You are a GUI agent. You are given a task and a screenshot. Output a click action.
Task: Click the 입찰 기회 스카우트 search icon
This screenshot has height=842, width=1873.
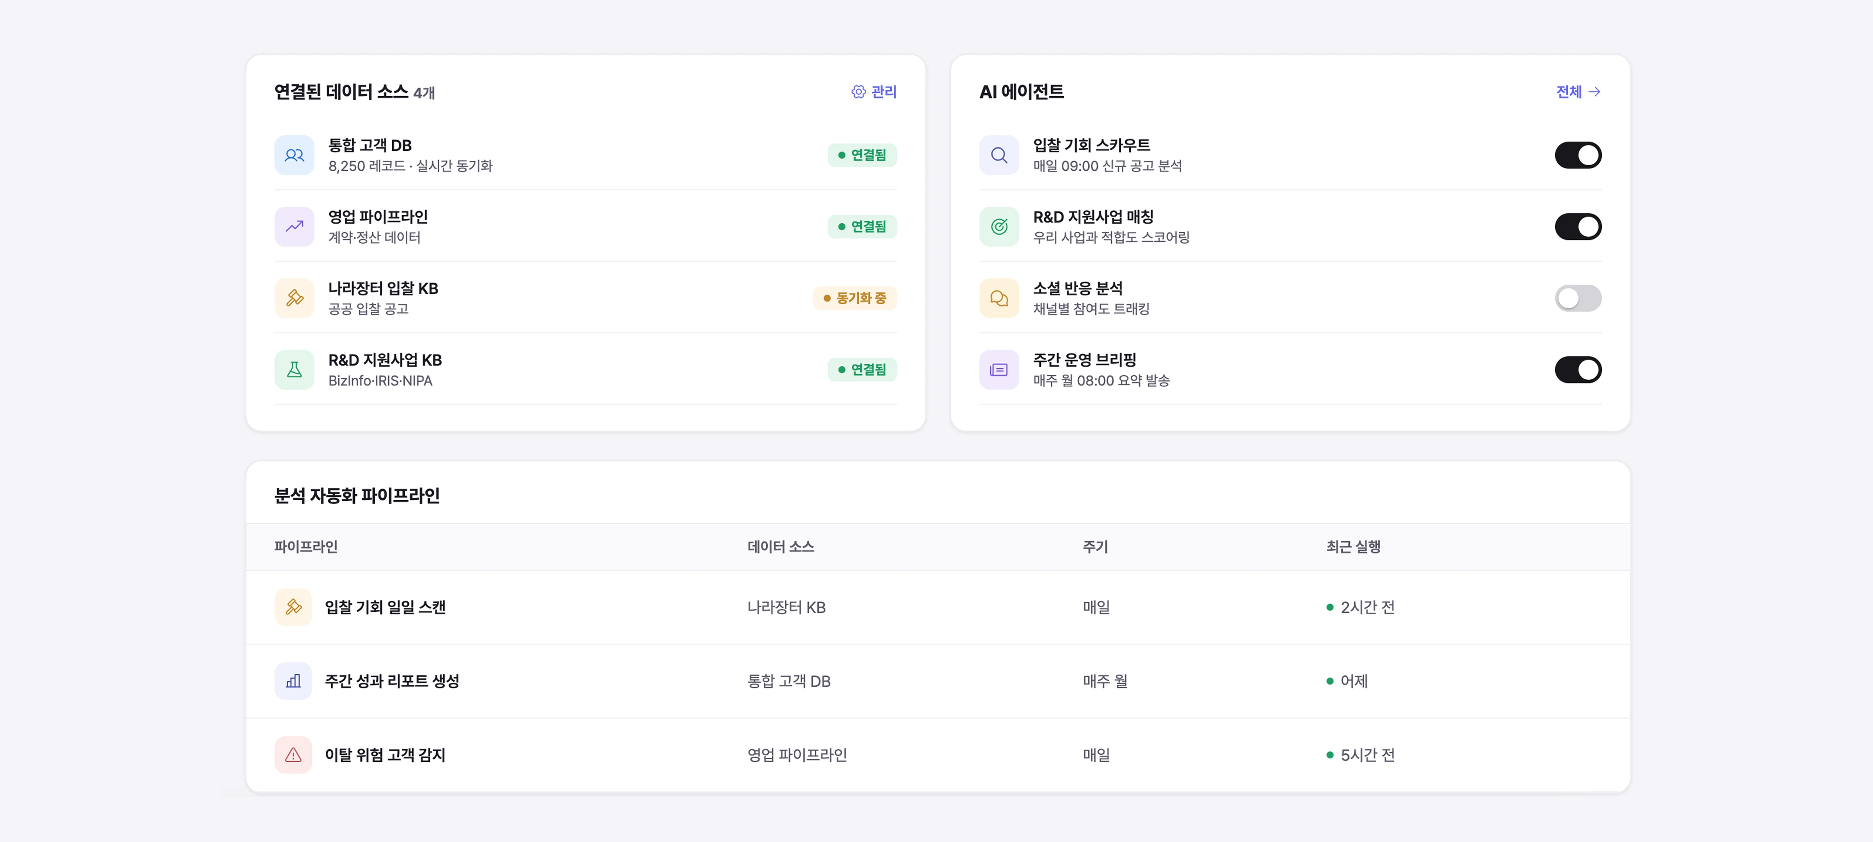click(x=999, y=155)
